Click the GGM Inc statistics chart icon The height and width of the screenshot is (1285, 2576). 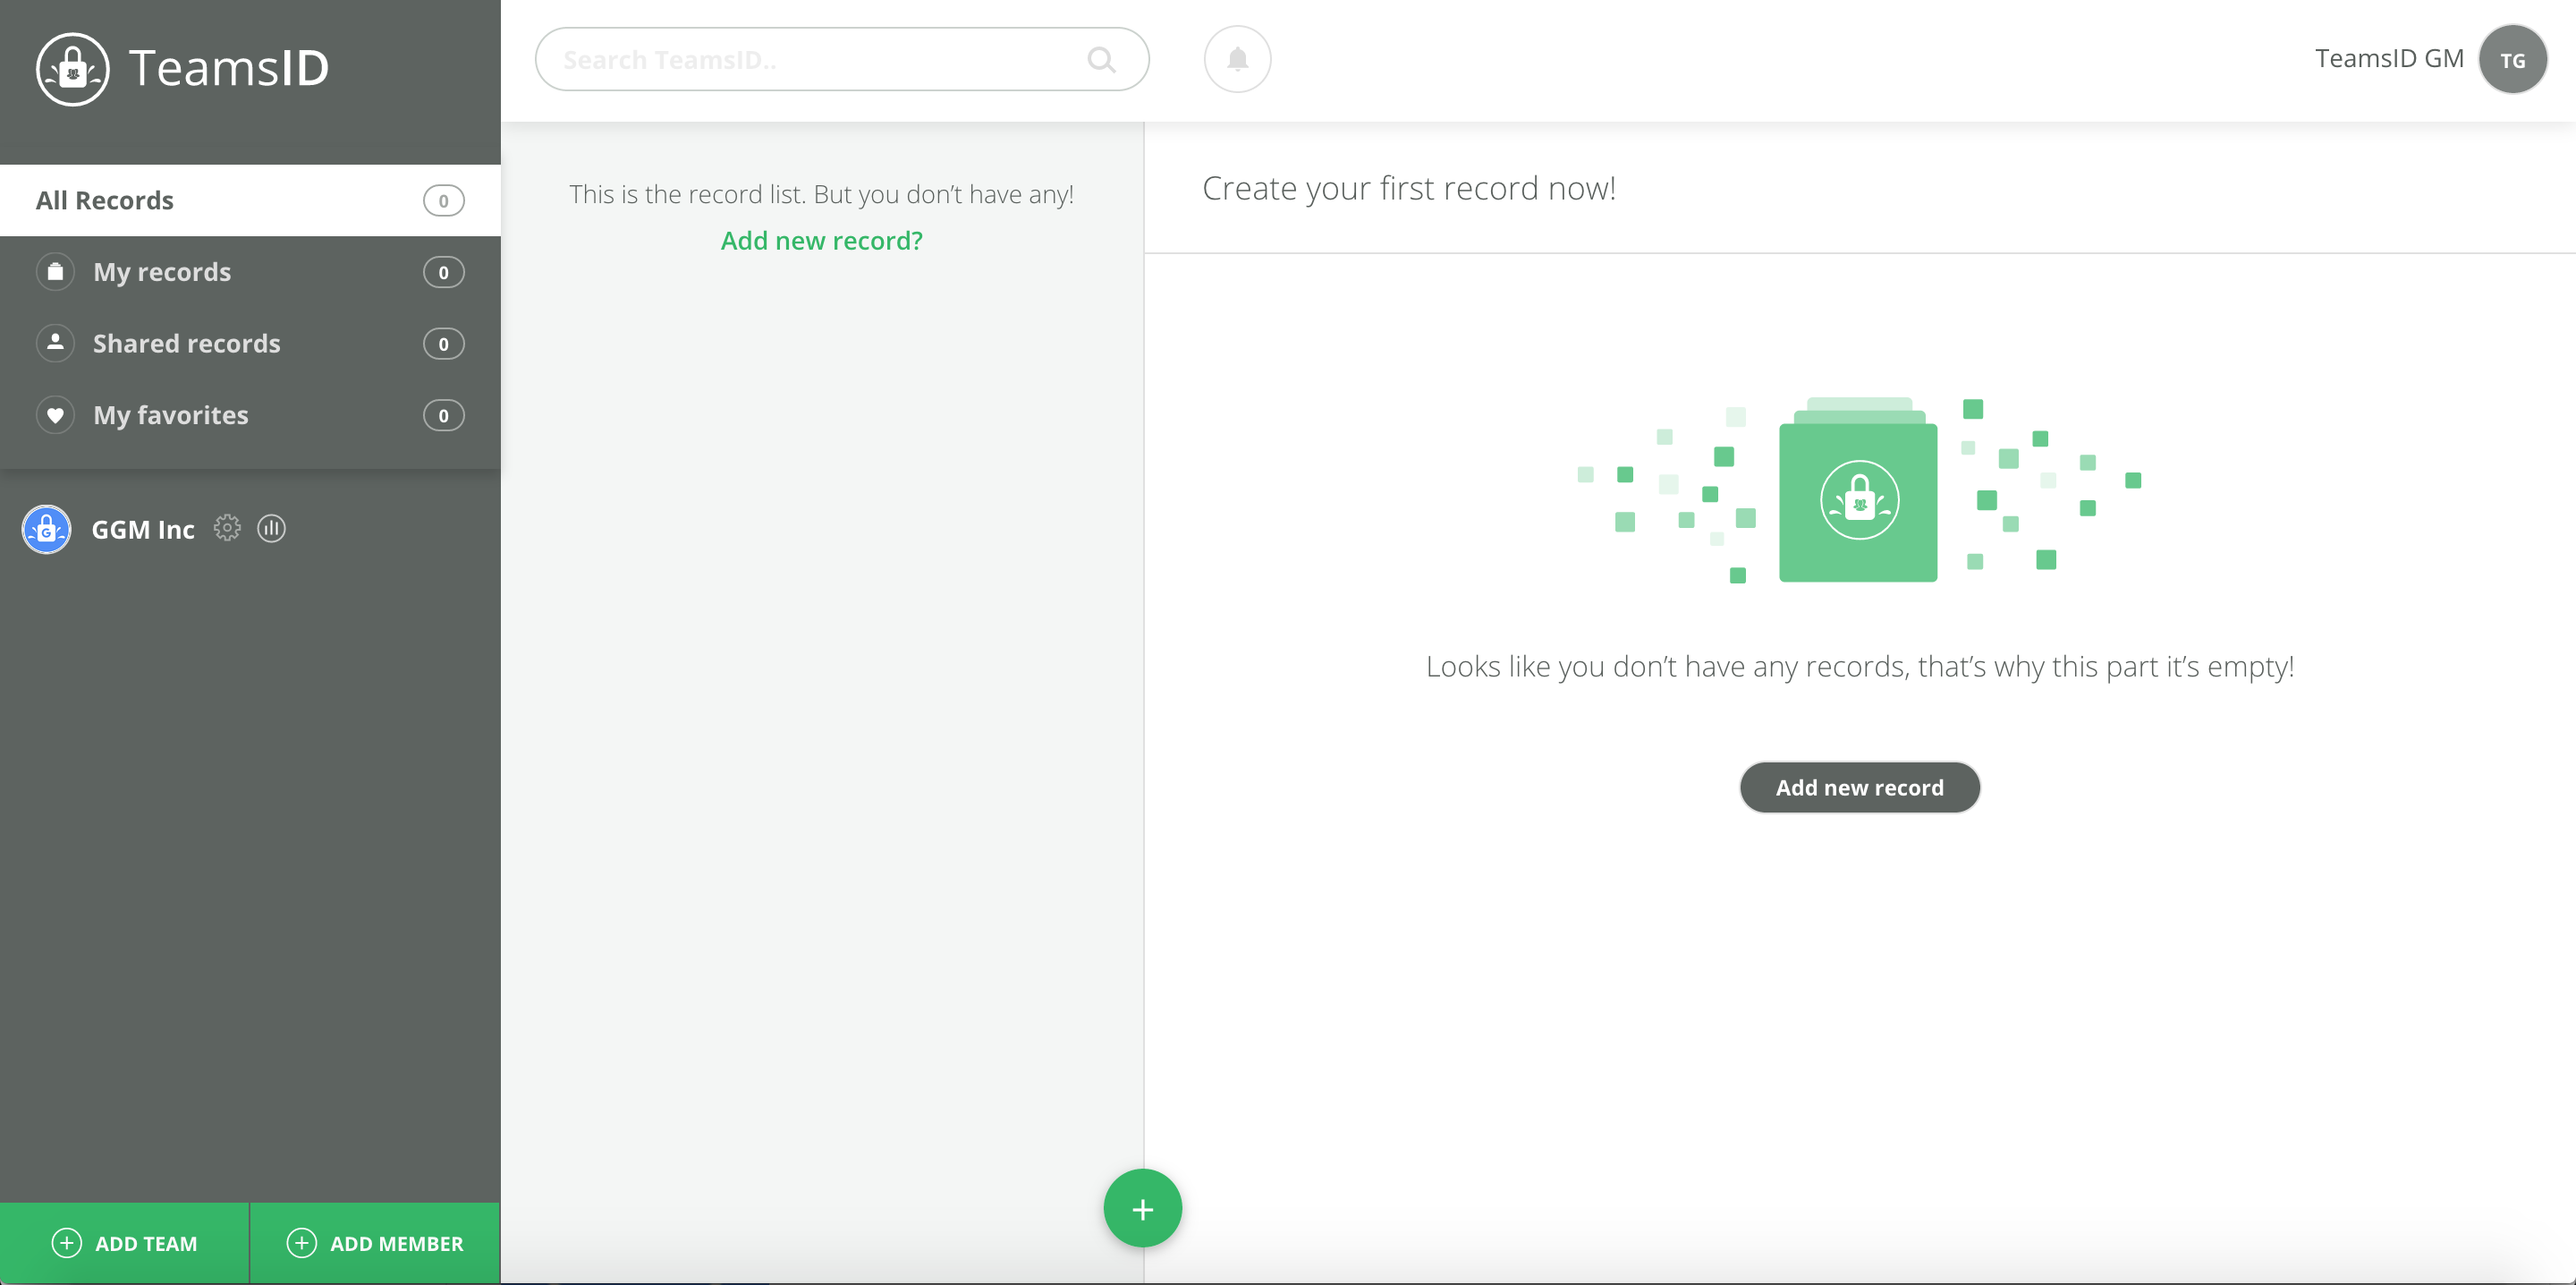[271, 529]
